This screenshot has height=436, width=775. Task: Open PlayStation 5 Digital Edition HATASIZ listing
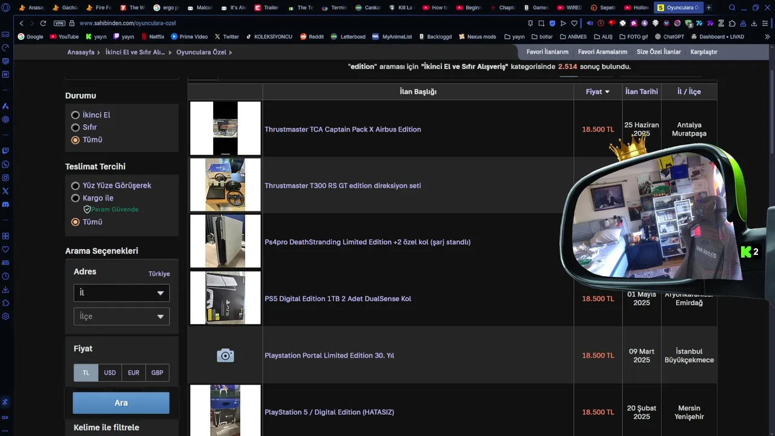click(329, 412)
